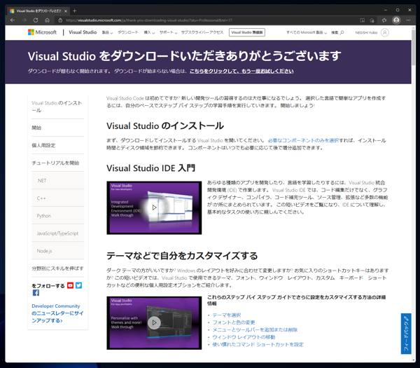Select JavaScript/TypeScript in the sidebar
This screenshot has width=420, height=368.
pyautogui.click(x=57, y=233)
